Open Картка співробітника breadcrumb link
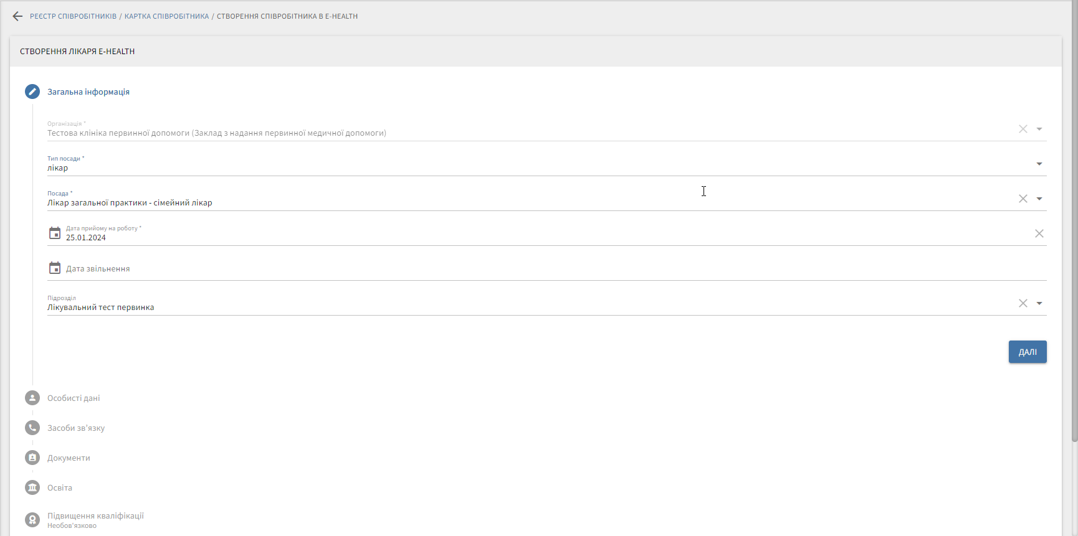The height and width of the screenshot is (536, 1078). (x=166, y=16)
